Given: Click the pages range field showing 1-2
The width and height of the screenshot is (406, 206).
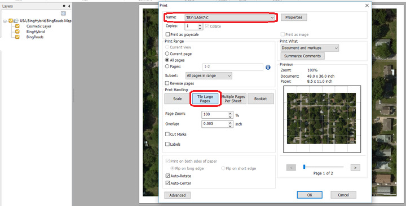Looking at the screenshot, I should (x=232, y=66).
